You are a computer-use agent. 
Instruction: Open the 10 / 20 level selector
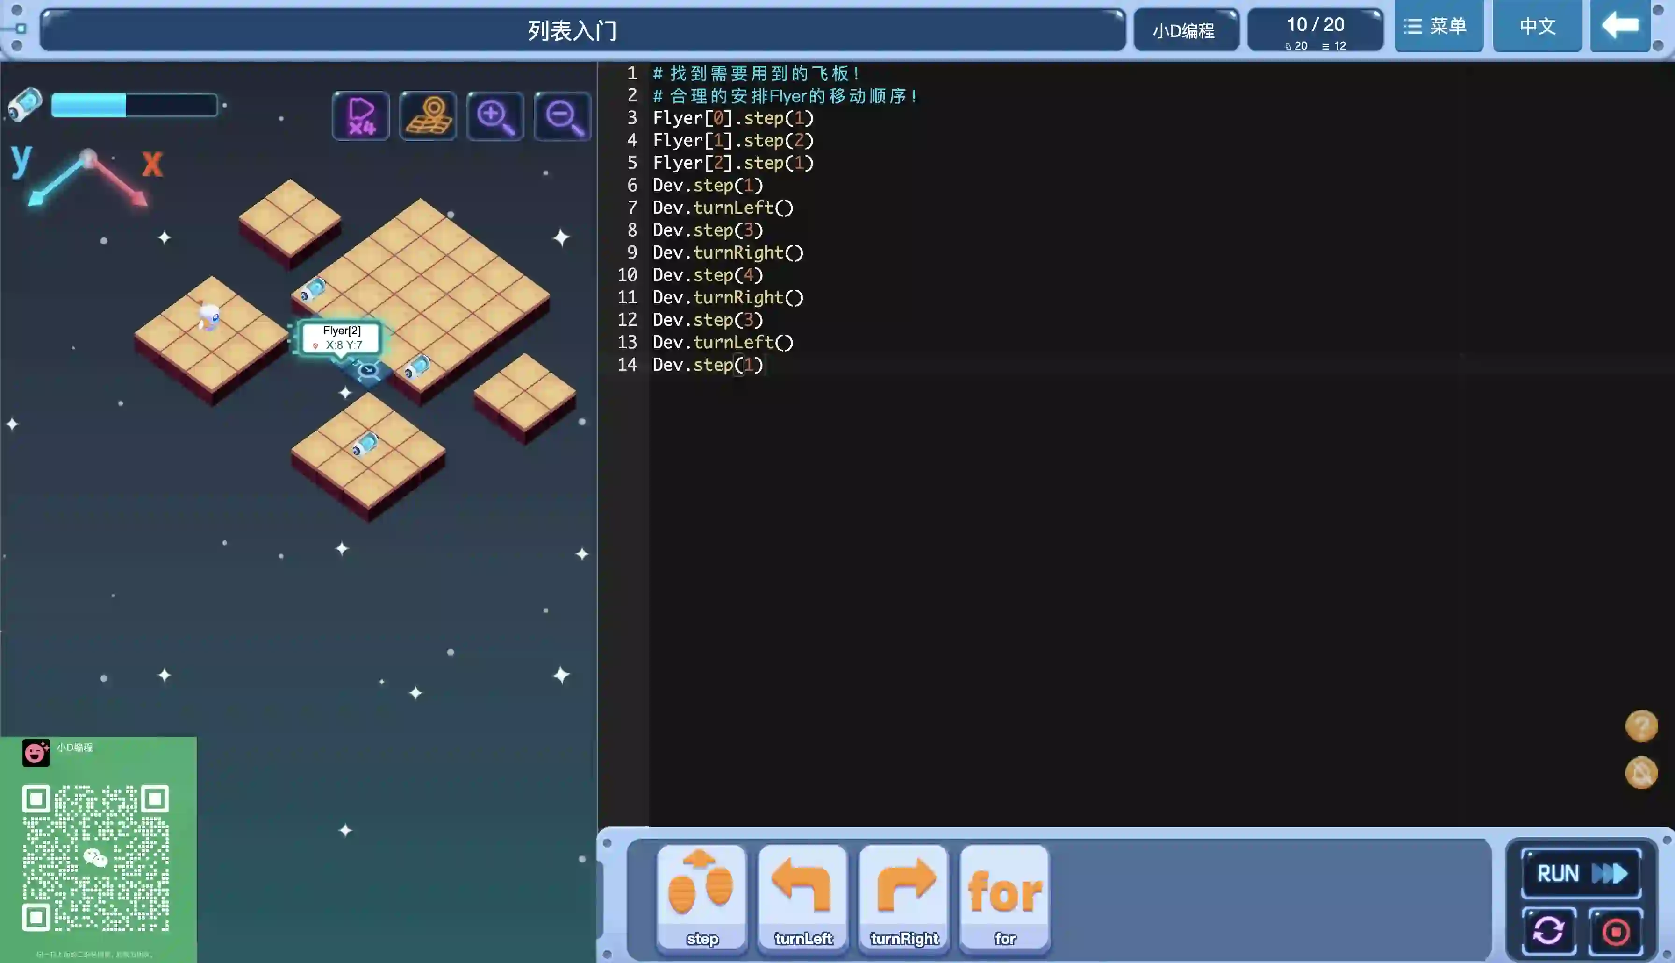[x=1315, y=30]
